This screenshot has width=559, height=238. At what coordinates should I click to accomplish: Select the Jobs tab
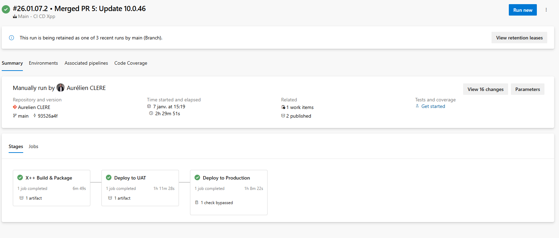tap(34, 146)
